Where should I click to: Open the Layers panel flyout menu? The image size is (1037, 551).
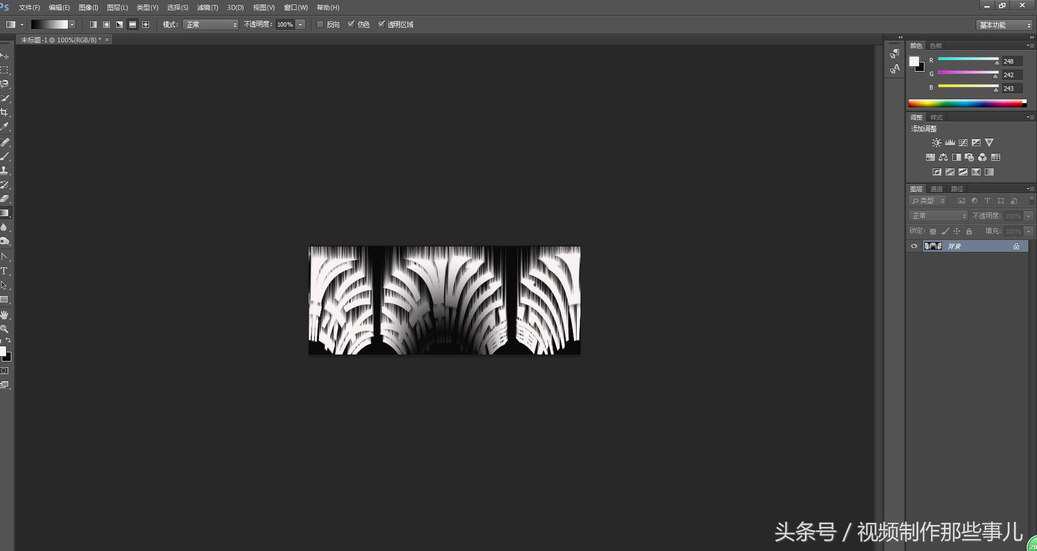coord(1030,189)
